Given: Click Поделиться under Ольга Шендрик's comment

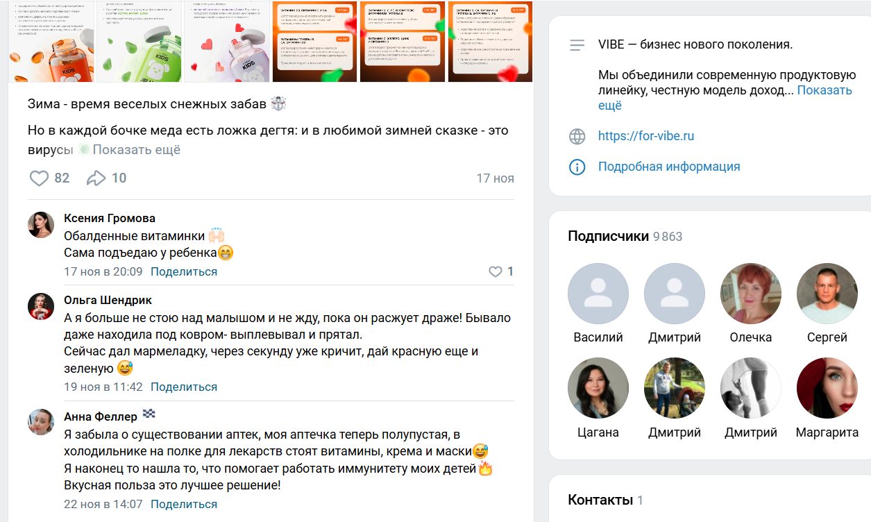Looking at the screenshot, I should pyautogui.click(x=184, y=387).
